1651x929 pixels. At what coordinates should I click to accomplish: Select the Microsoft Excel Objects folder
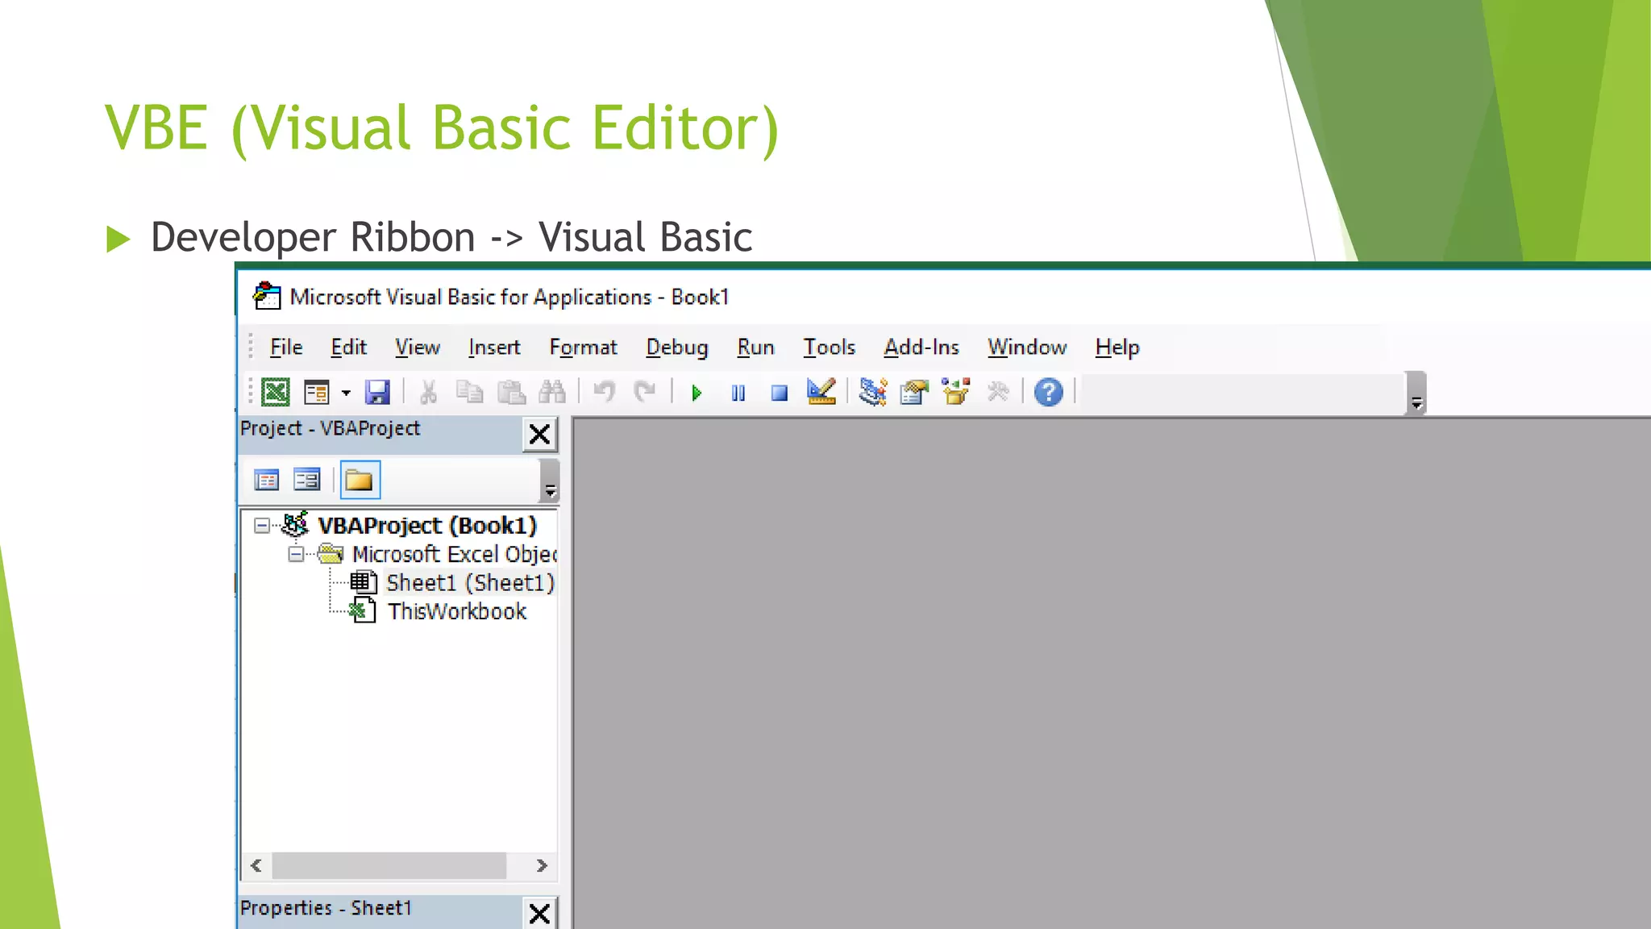[455, 555]
